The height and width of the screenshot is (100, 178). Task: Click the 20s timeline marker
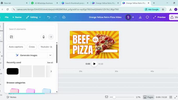80,71
